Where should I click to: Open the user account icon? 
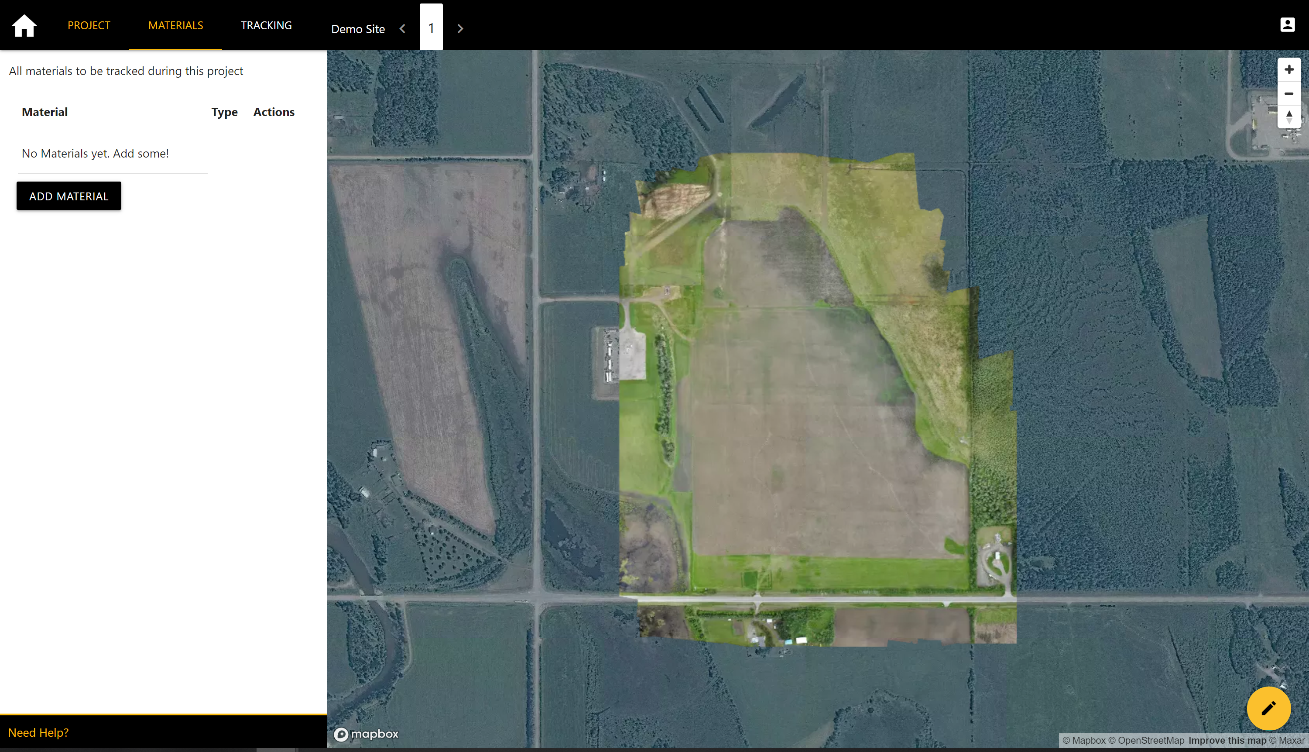pos(1287,25)
